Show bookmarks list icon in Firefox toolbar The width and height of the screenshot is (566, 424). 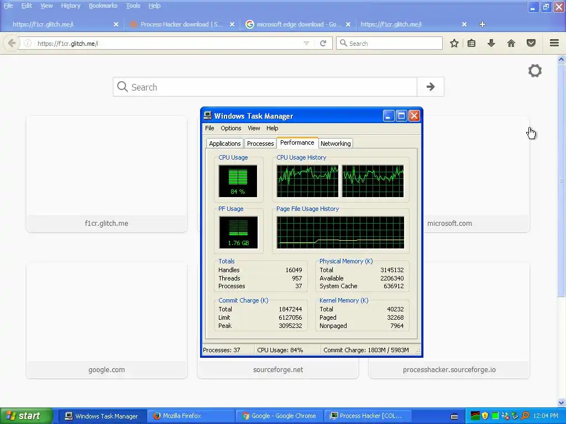[471, 43]
